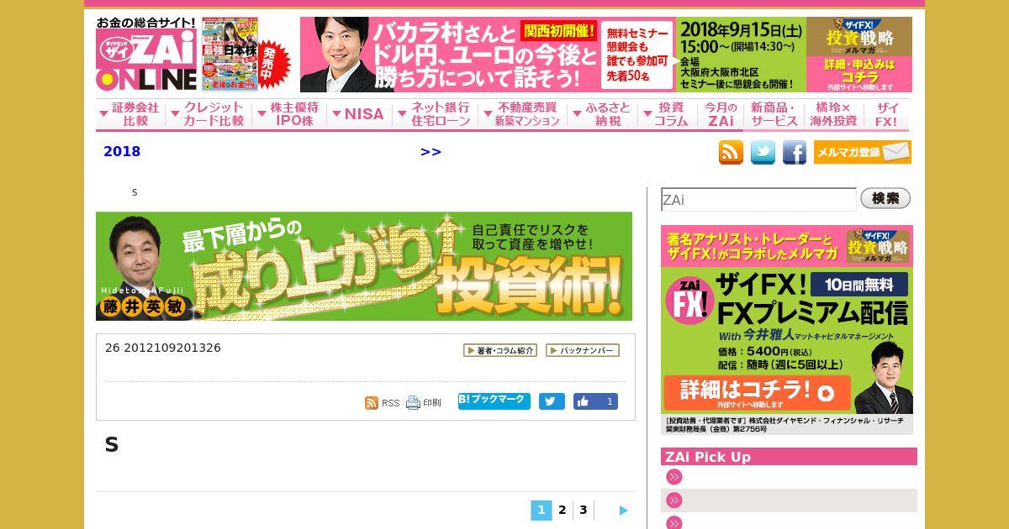Open the Twitter bird icon in header
The width and height of the screenshot is (1009, 529).
click(763, 152)
